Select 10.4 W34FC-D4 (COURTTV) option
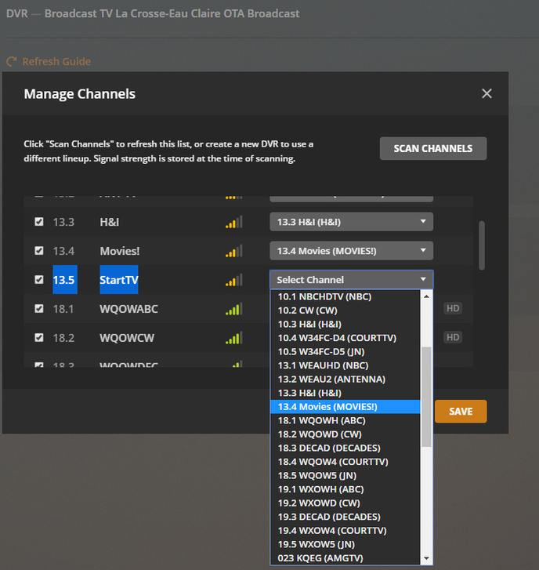 pos(345,338)
